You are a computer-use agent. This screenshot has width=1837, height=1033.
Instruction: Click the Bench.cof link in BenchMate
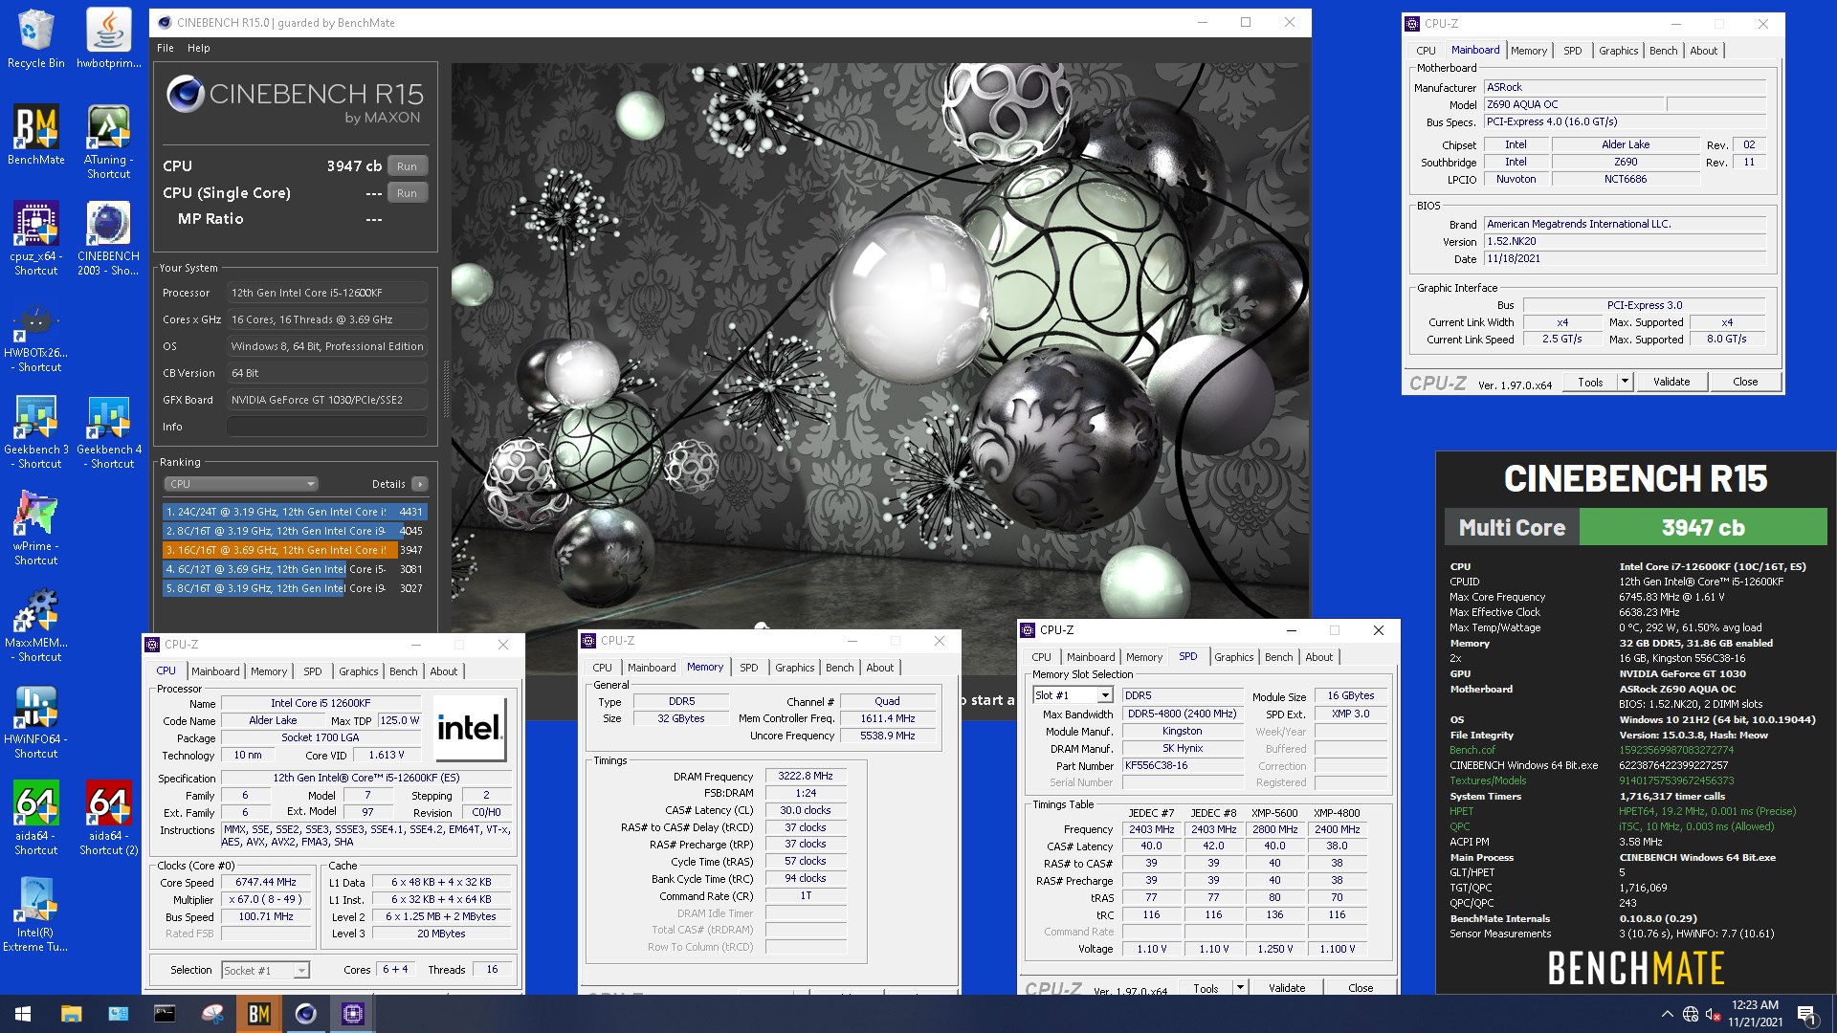click(x=1472, y=750)
